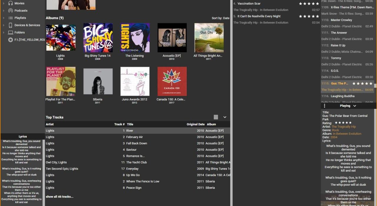
Task: Open the Juno Awards 2012 cover
Action: pyautogui.click(x=135, y=81)
